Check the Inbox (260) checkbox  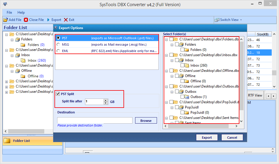pos(182,65)
